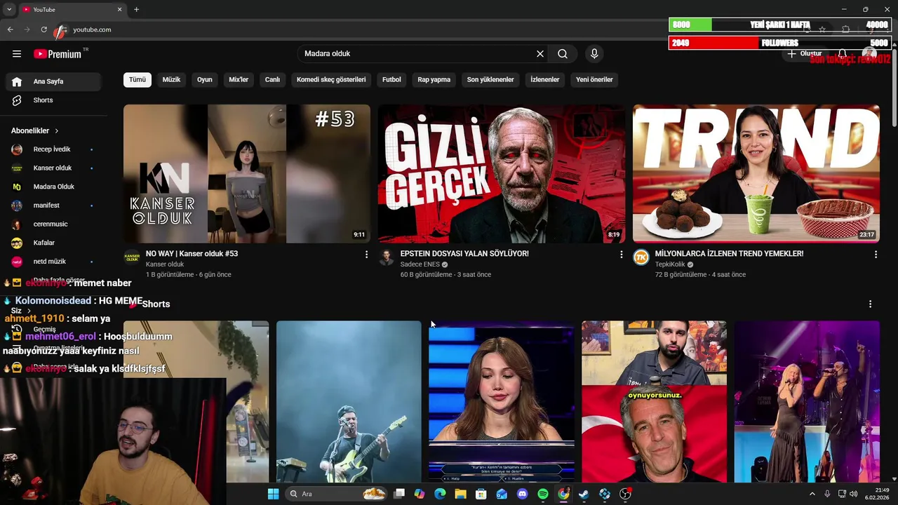The image size is (898, 505).
Task: Open options for EPSTEIN DOSYASI video
Action: pos(621,255)
